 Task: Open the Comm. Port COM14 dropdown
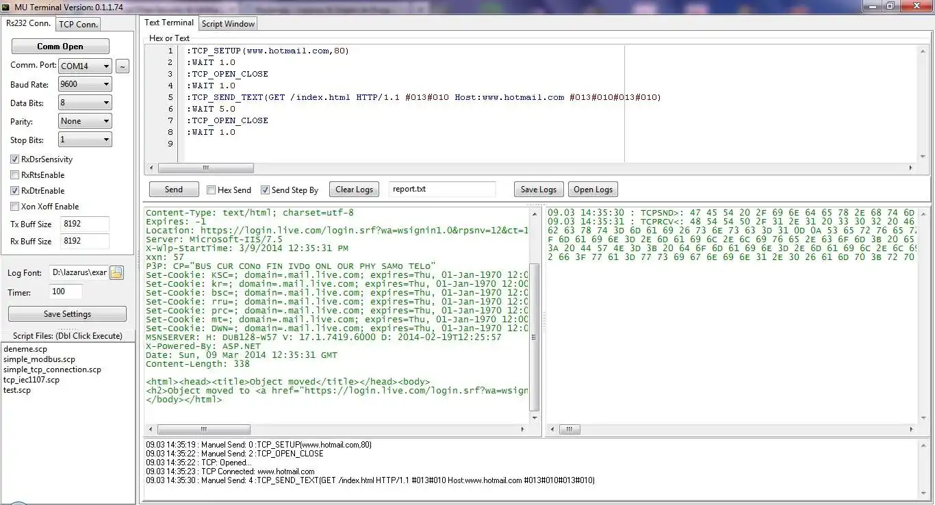85,66
